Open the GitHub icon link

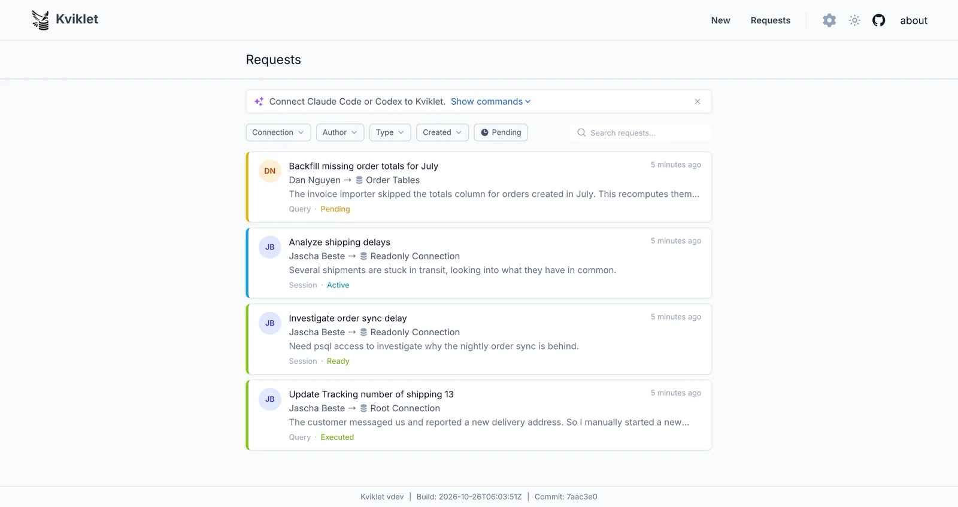(878, 20)
